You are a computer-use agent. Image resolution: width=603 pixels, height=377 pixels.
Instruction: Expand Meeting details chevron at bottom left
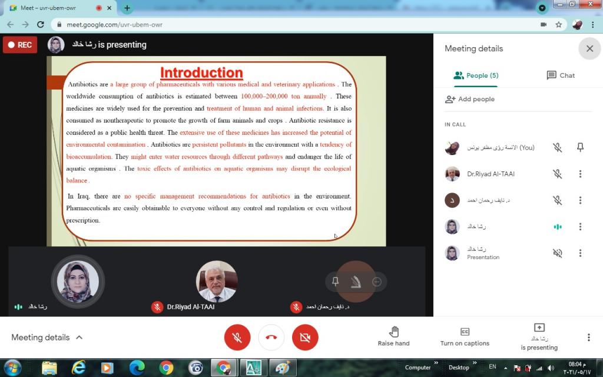(79, 338)
